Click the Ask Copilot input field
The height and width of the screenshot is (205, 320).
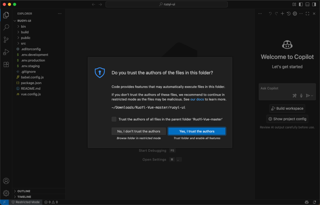tap(287, 88)
